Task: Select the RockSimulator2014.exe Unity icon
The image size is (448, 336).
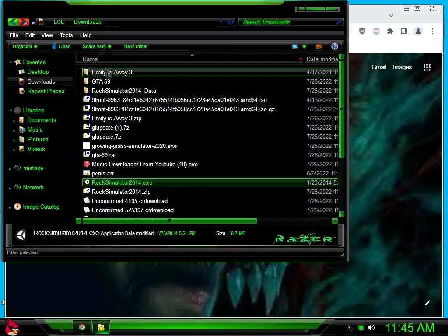Action: pyautogui.click(x=87, y=182)
